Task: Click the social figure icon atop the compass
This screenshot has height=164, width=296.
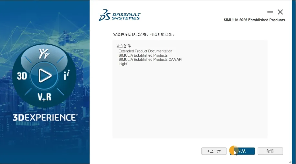Action: pyautogui.click(x=44, y=53)
